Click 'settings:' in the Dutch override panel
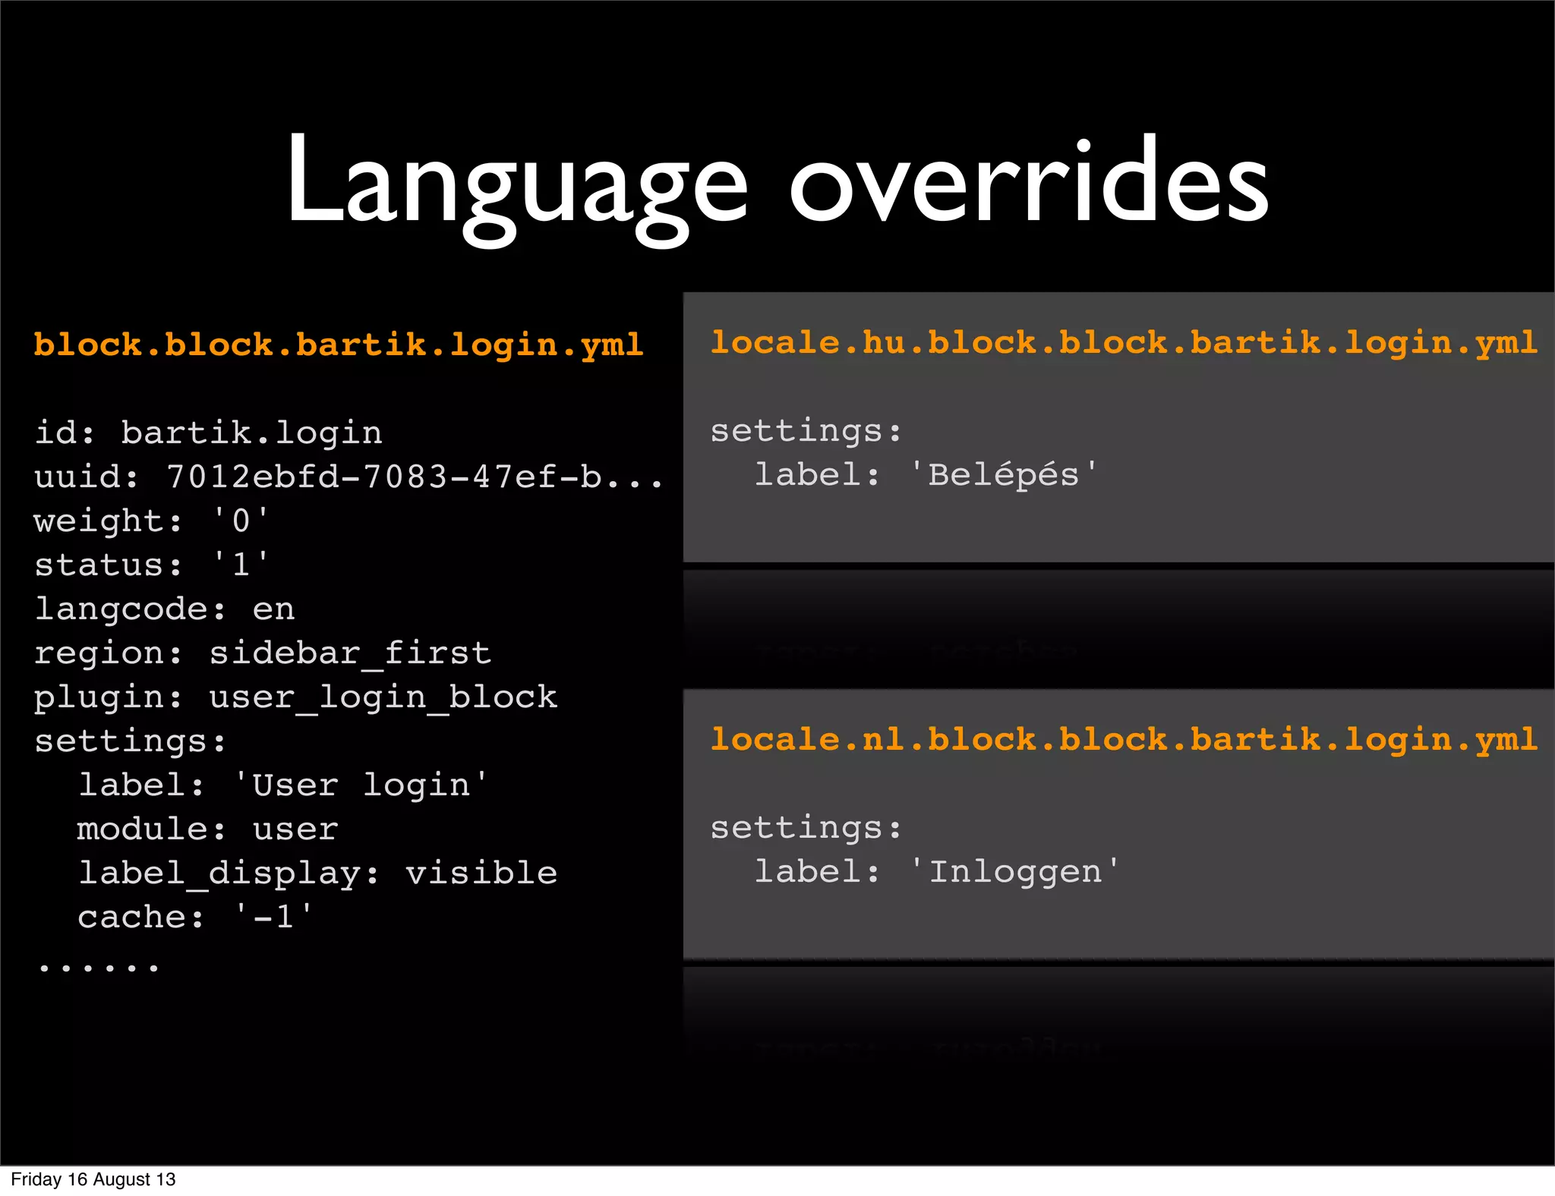This screenshot has width=1555, height=1196. (x=806, y=829)
